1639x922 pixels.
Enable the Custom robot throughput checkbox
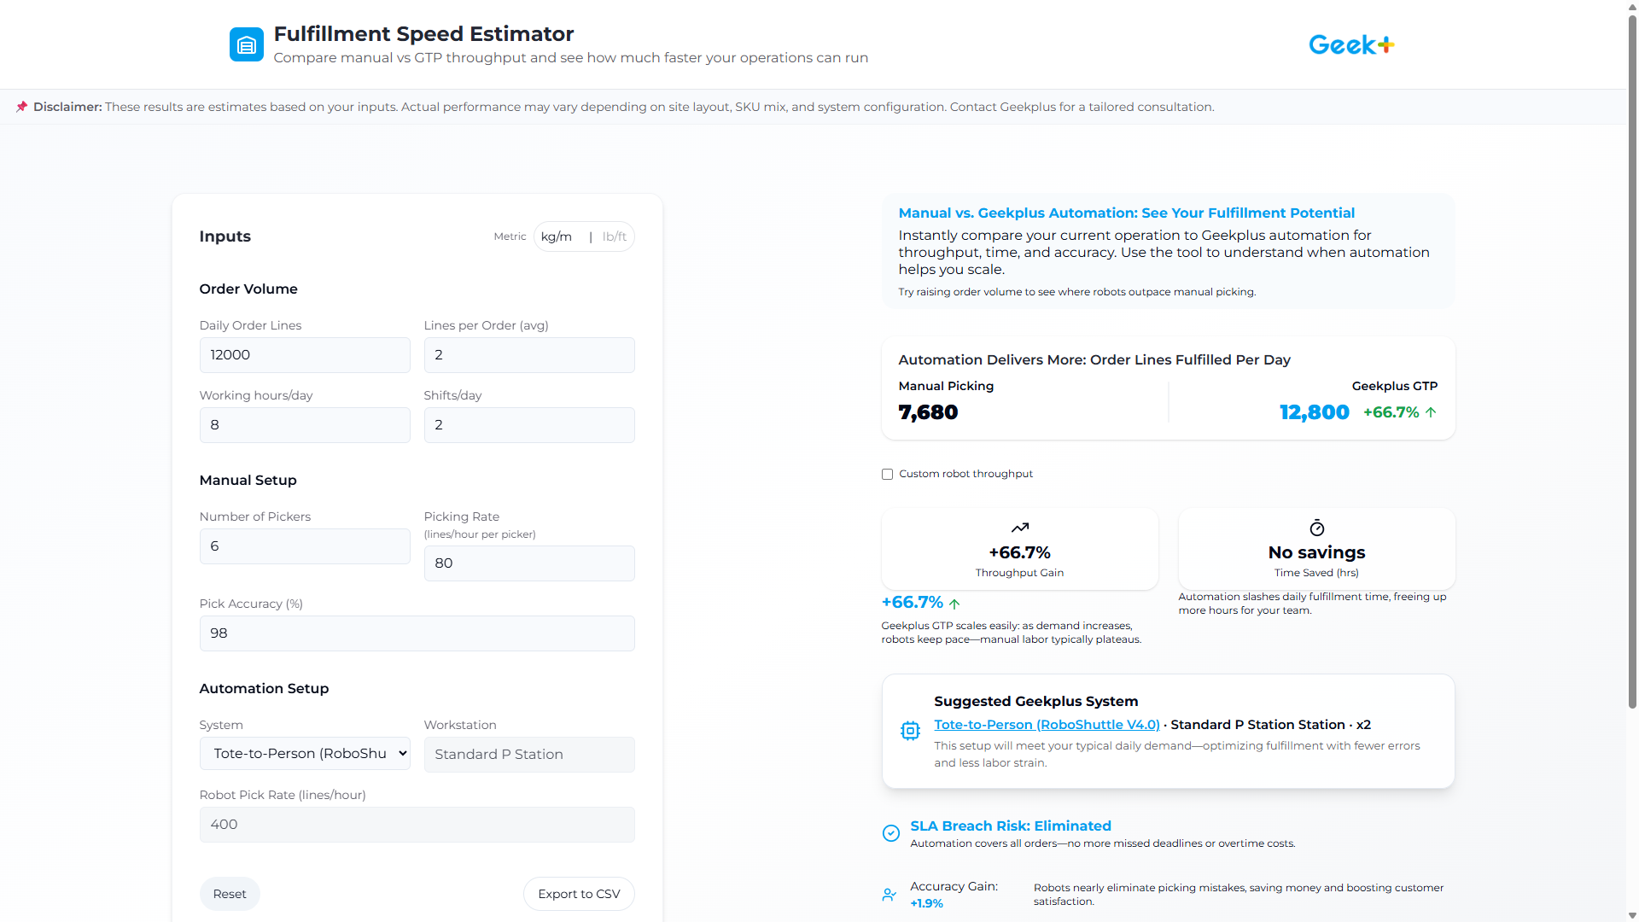pos(887,474)
